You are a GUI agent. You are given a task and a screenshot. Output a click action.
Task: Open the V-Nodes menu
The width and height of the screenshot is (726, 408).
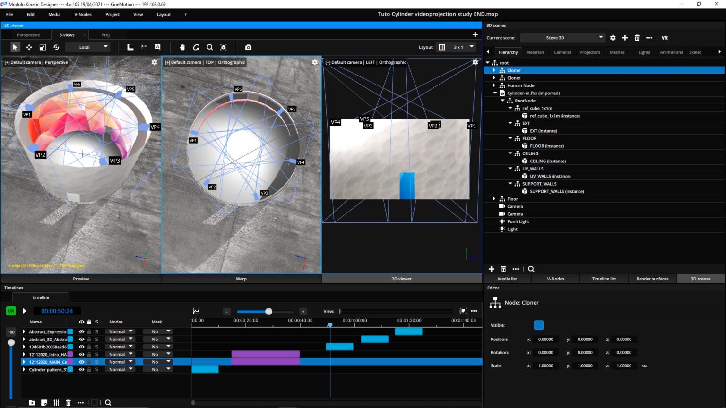pyautogui.click(x=83, y=14)
